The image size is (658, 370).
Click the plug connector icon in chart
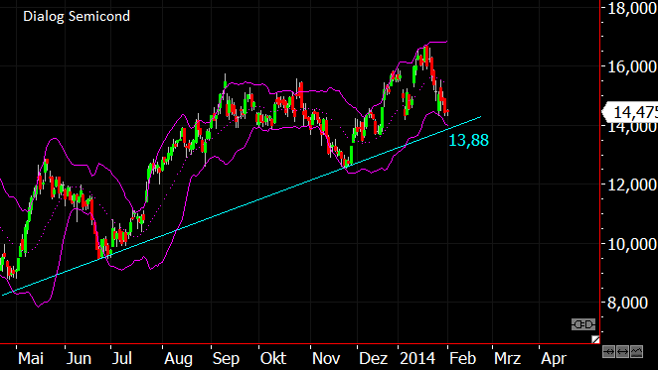583,324
